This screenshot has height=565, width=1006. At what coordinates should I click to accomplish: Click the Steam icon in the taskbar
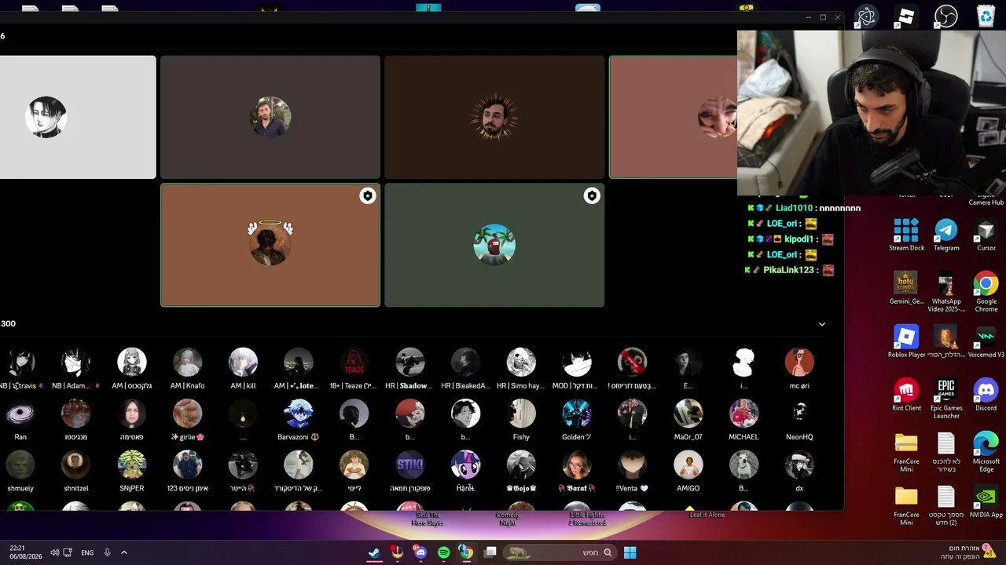[x=375, y=552]
